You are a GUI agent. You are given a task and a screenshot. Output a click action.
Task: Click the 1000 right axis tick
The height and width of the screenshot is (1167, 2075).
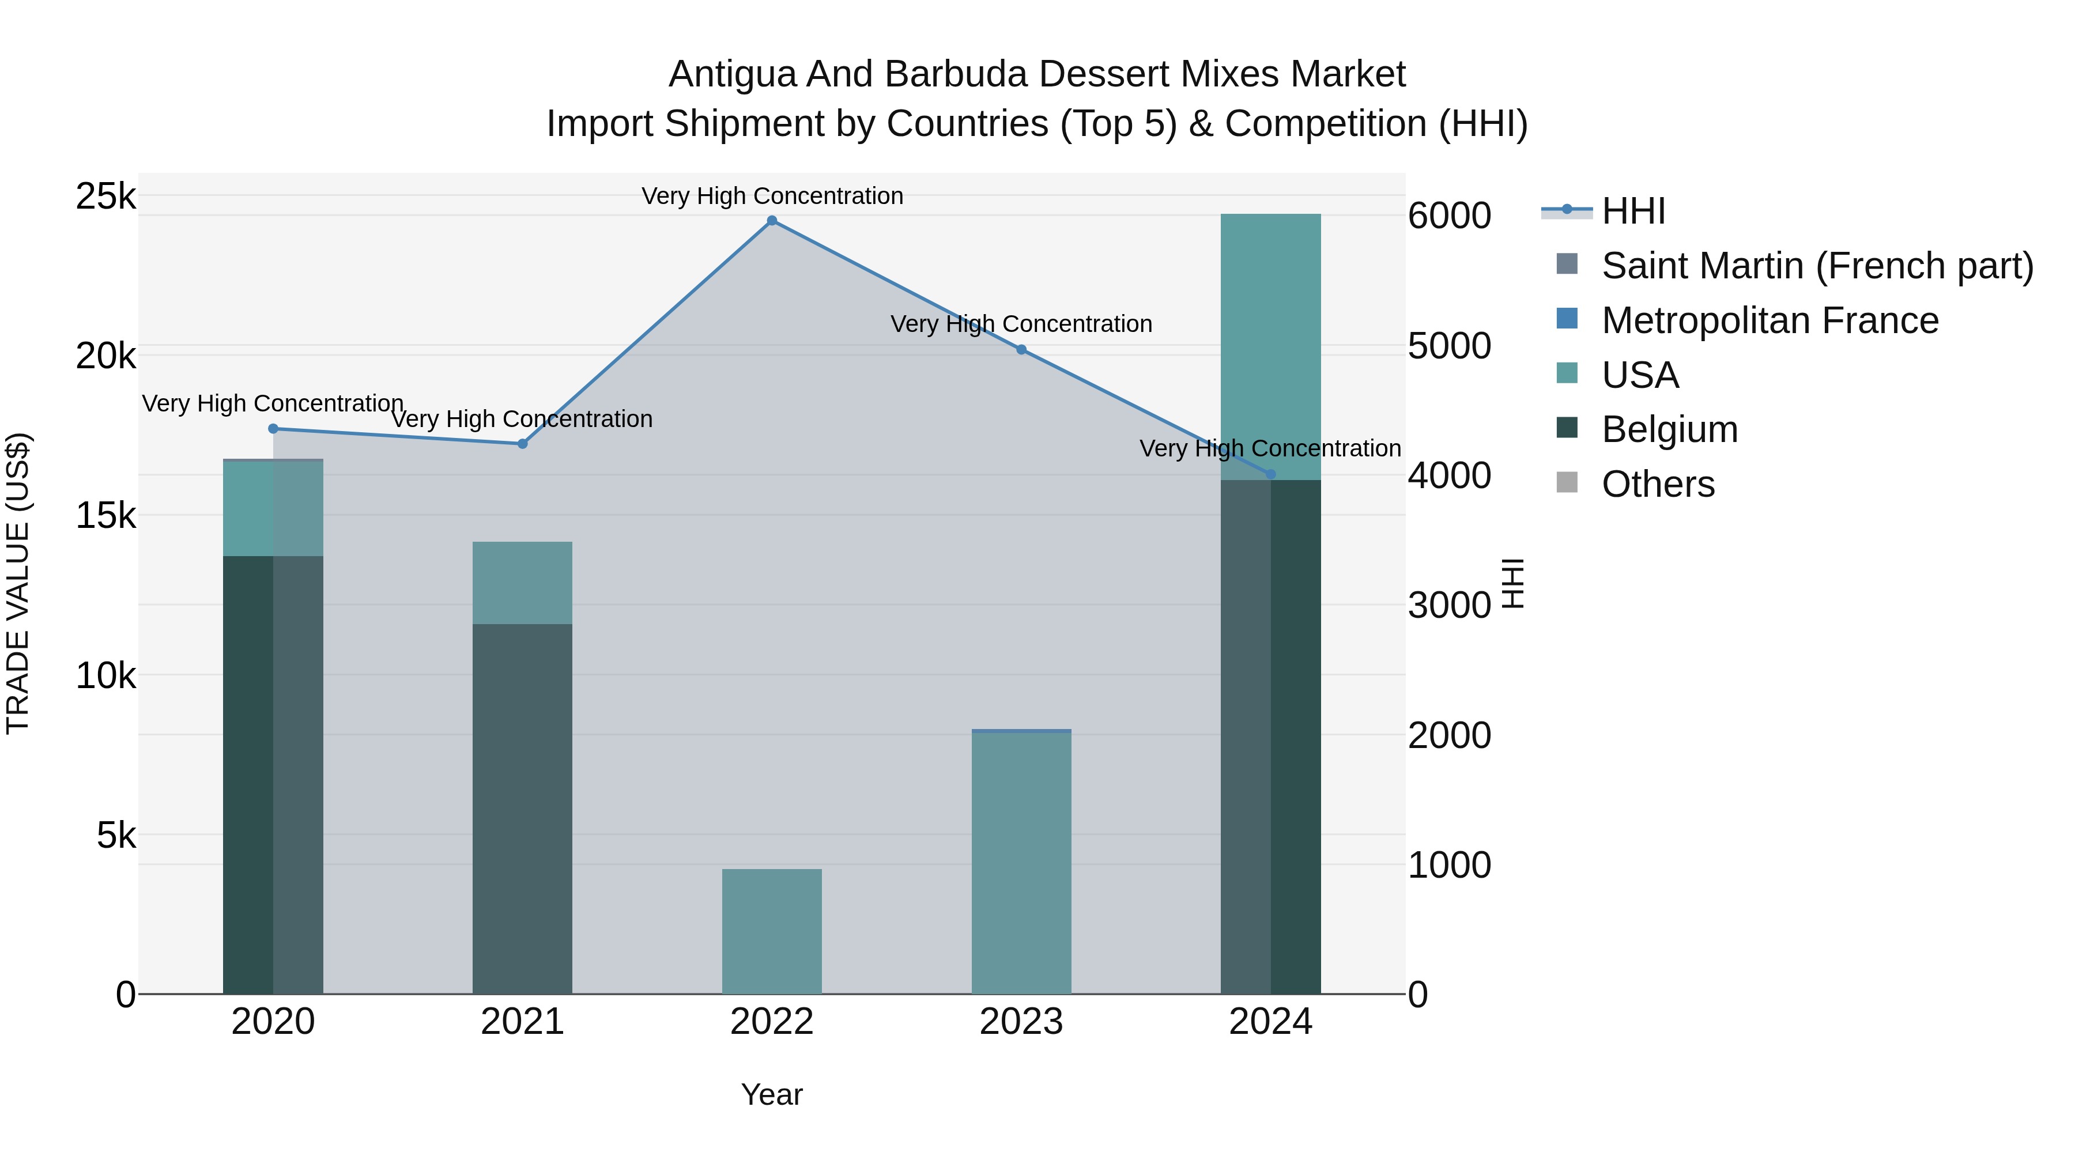1450,865
